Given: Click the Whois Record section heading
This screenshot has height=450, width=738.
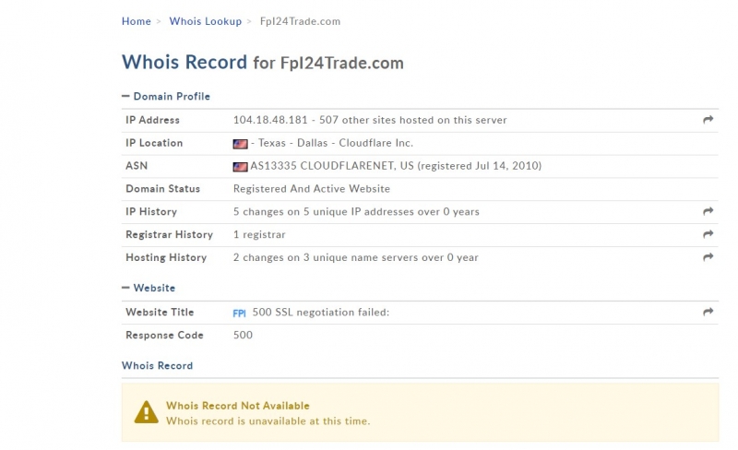Looking at the screenshot, I should tap(157, 366).
